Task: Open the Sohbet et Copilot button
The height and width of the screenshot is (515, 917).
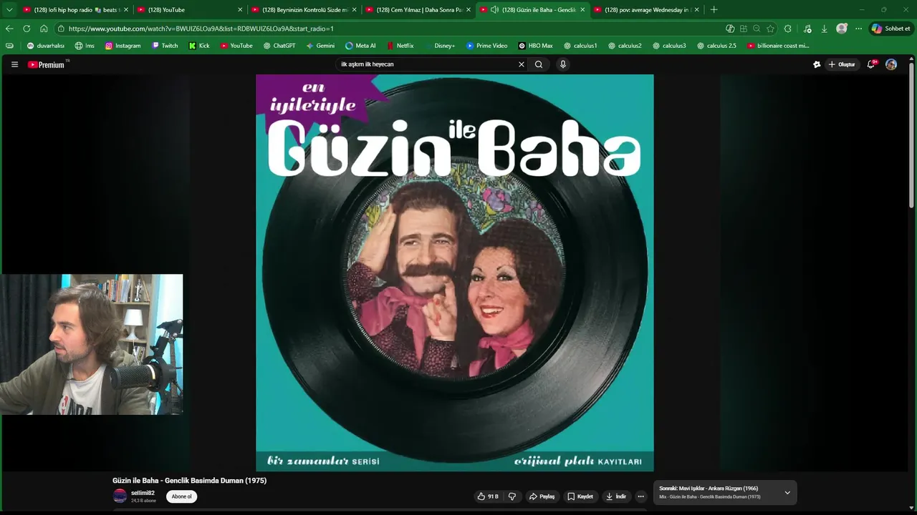Action: click(890, 29)
